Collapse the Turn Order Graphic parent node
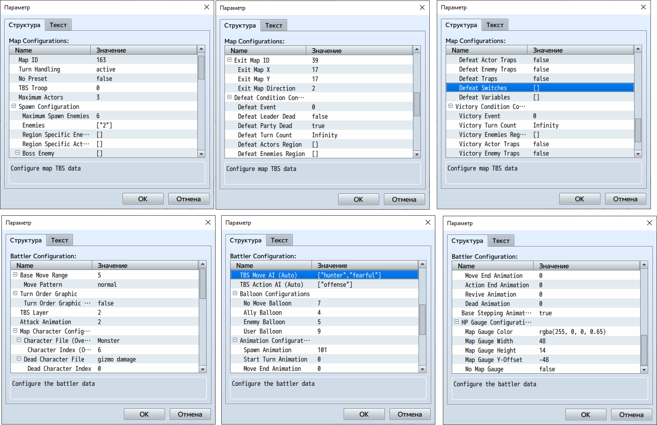Screen dimensions: 657x425 click(x=15, y=293)
